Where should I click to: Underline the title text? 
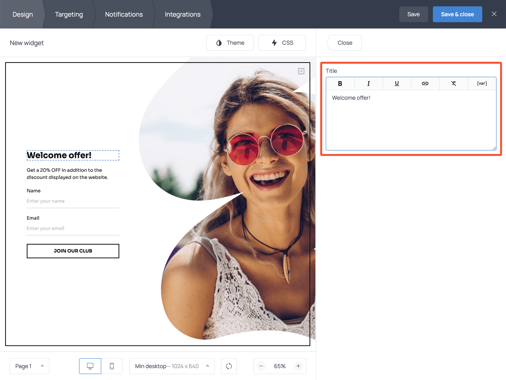click(x=396, y=84)
